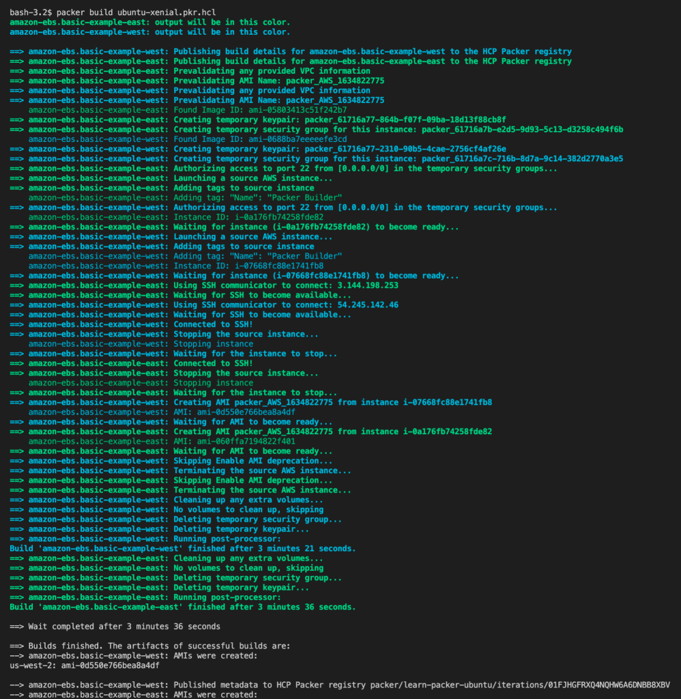Image resolution: width=681 pixels, height=699 pixels.
Task: Click the 'Wait completed after 3 minutes 36 seconds' line
Action: click(x=115, y=627)
